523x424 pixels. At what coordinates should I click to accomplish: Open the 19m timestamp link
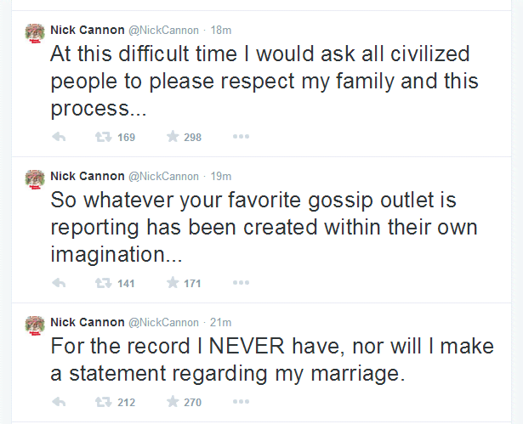click(220, 176)
